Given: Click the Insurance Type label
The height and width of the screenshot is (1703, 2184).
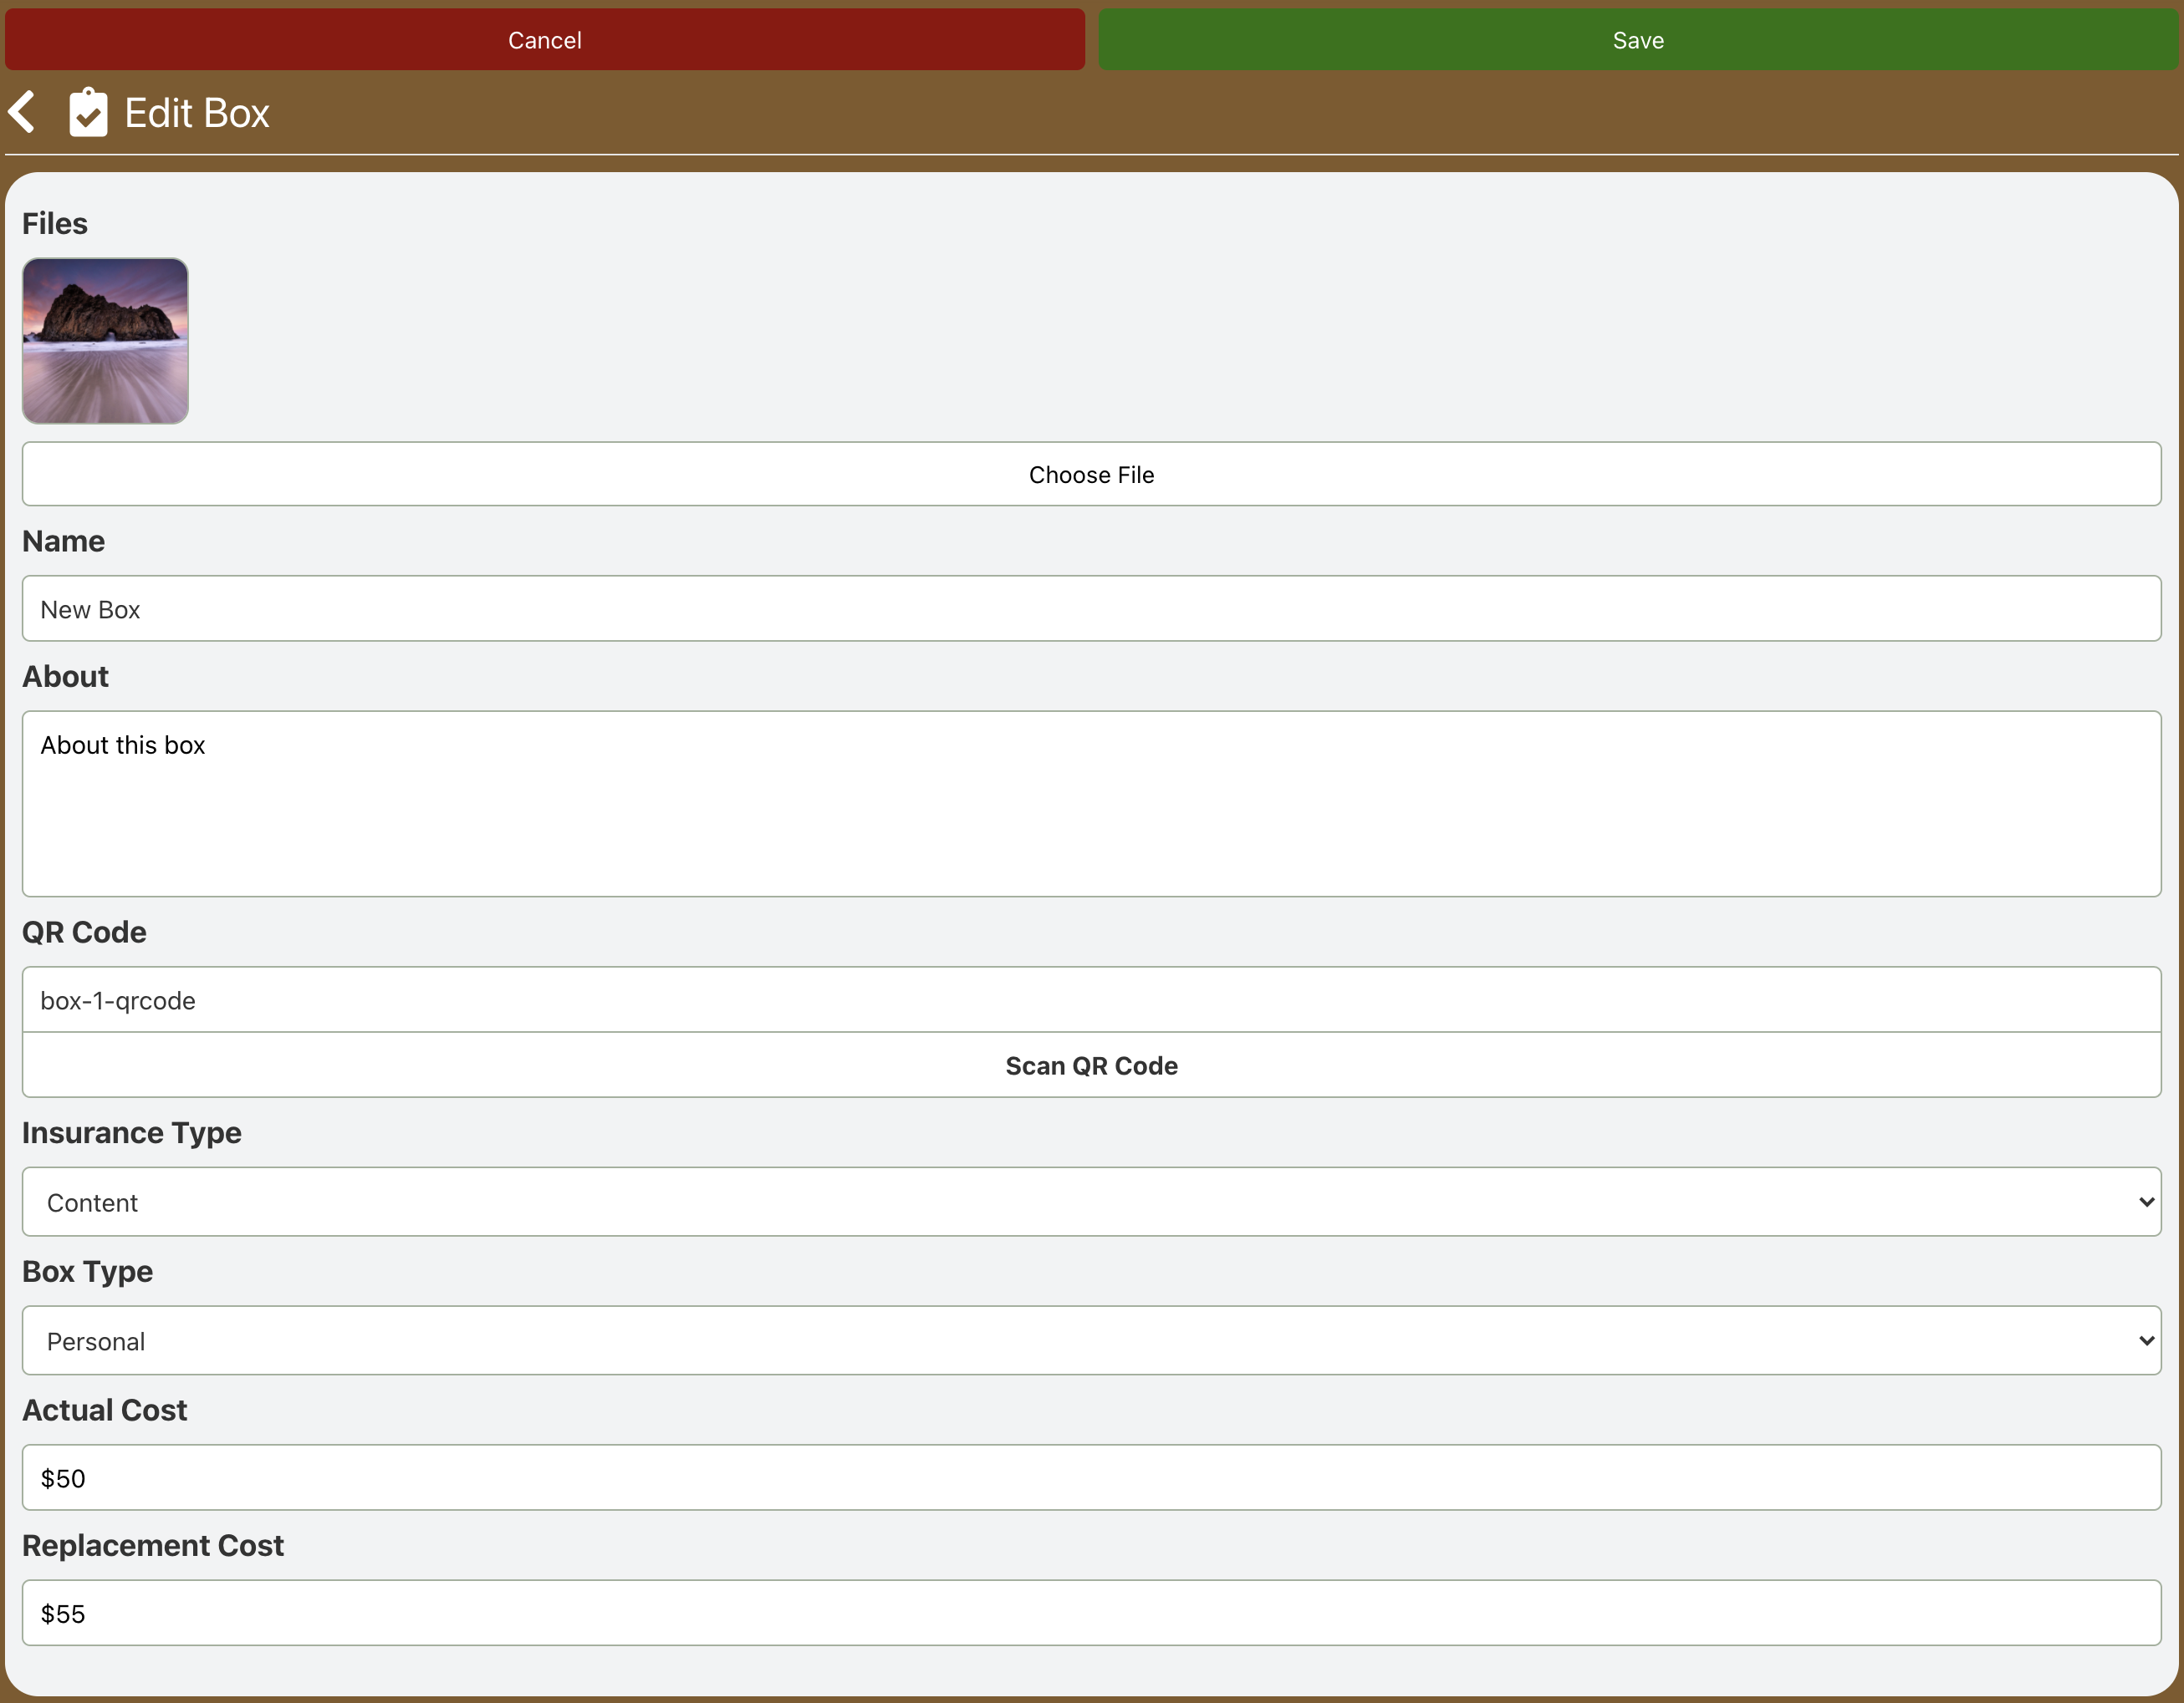Looking at the screenshot, I should pyautogui.click(x=132, y=1133).
